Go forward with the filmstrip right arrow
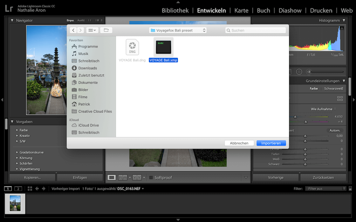 point(44,189)
